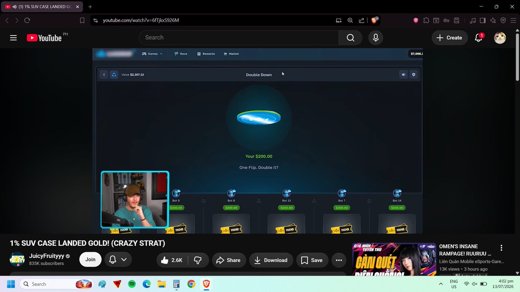This screenshot has width=520, height=292.
Task: Open the zoom magnifier in address bar
Action: (350, 20)
